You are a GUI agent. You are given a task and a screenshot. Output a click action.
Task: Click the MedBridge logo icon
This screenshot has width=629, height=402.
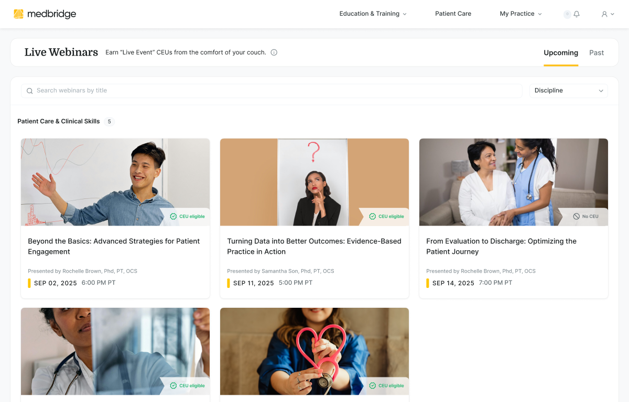tap(19, 14)
